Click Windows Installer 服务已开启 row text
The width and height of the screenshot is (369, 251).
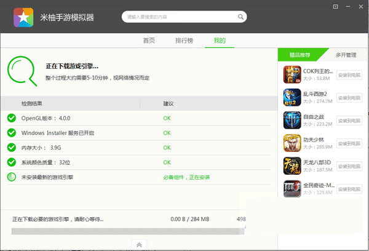coord(58,133)
